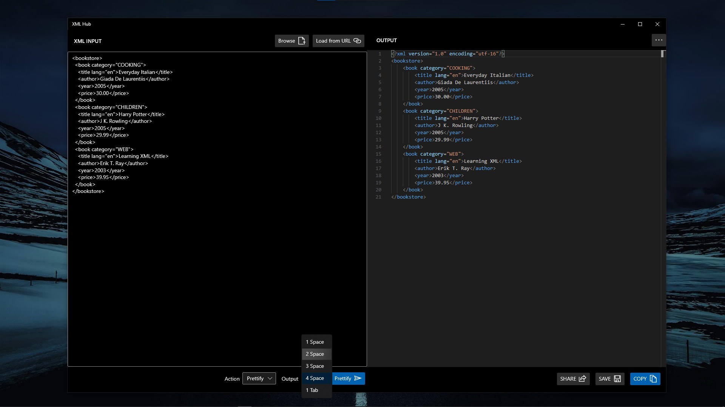Click the Load from URL button
Image resolution: width=725 pixels, height=407 pixels.
(x=338, y=41)
